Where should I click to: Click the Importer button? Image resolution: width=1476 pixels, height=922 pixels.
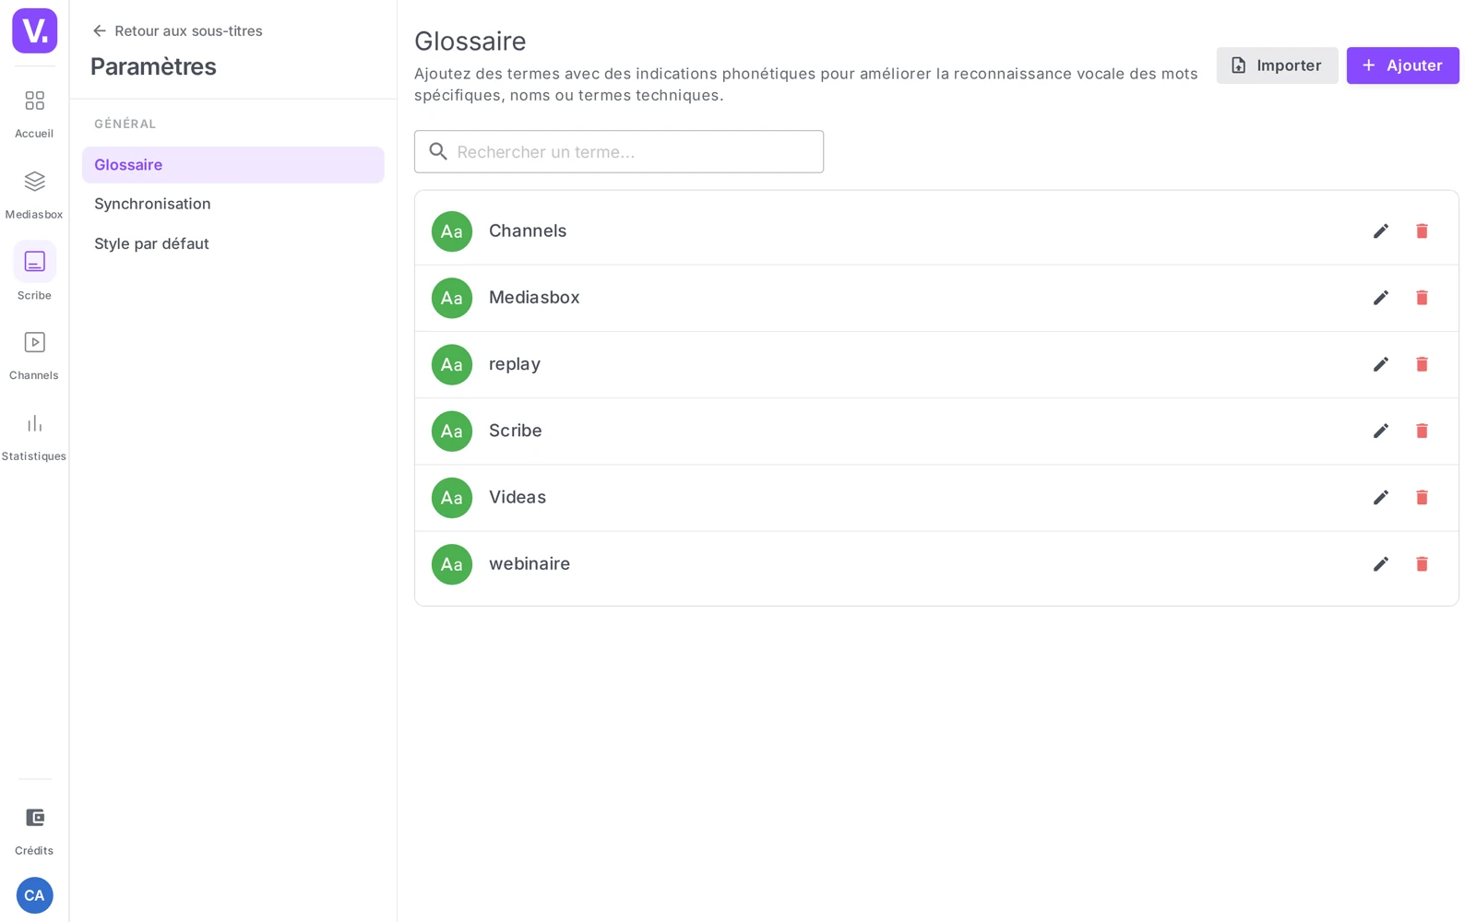[x=1277, y=65]
